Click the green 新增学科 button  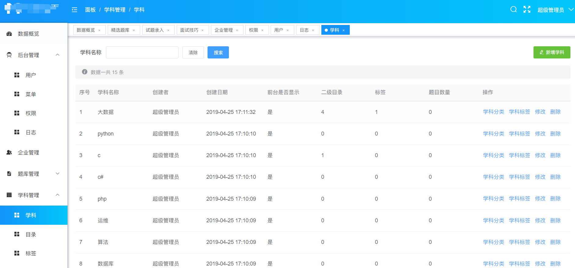click(552, 52)
